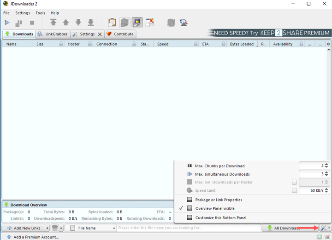This screenshot has width=332, height=240.
Task: Open the All Downloads filter dropdown
Action: 290,228
